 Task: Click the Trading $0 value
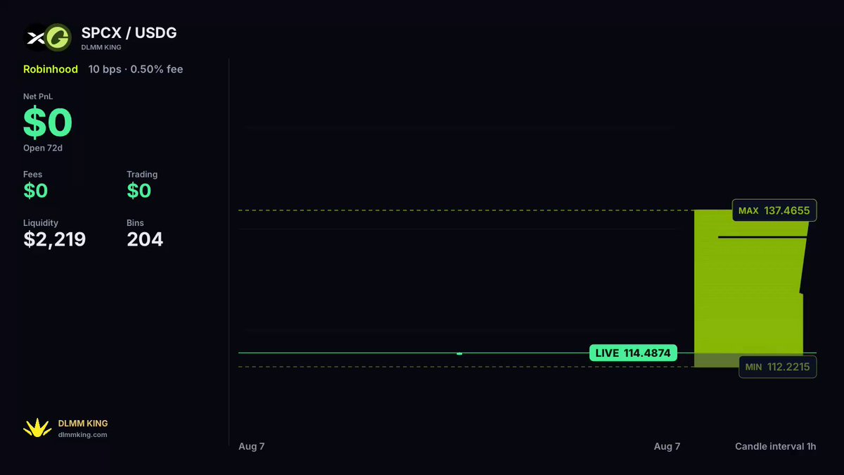(139, 191)
